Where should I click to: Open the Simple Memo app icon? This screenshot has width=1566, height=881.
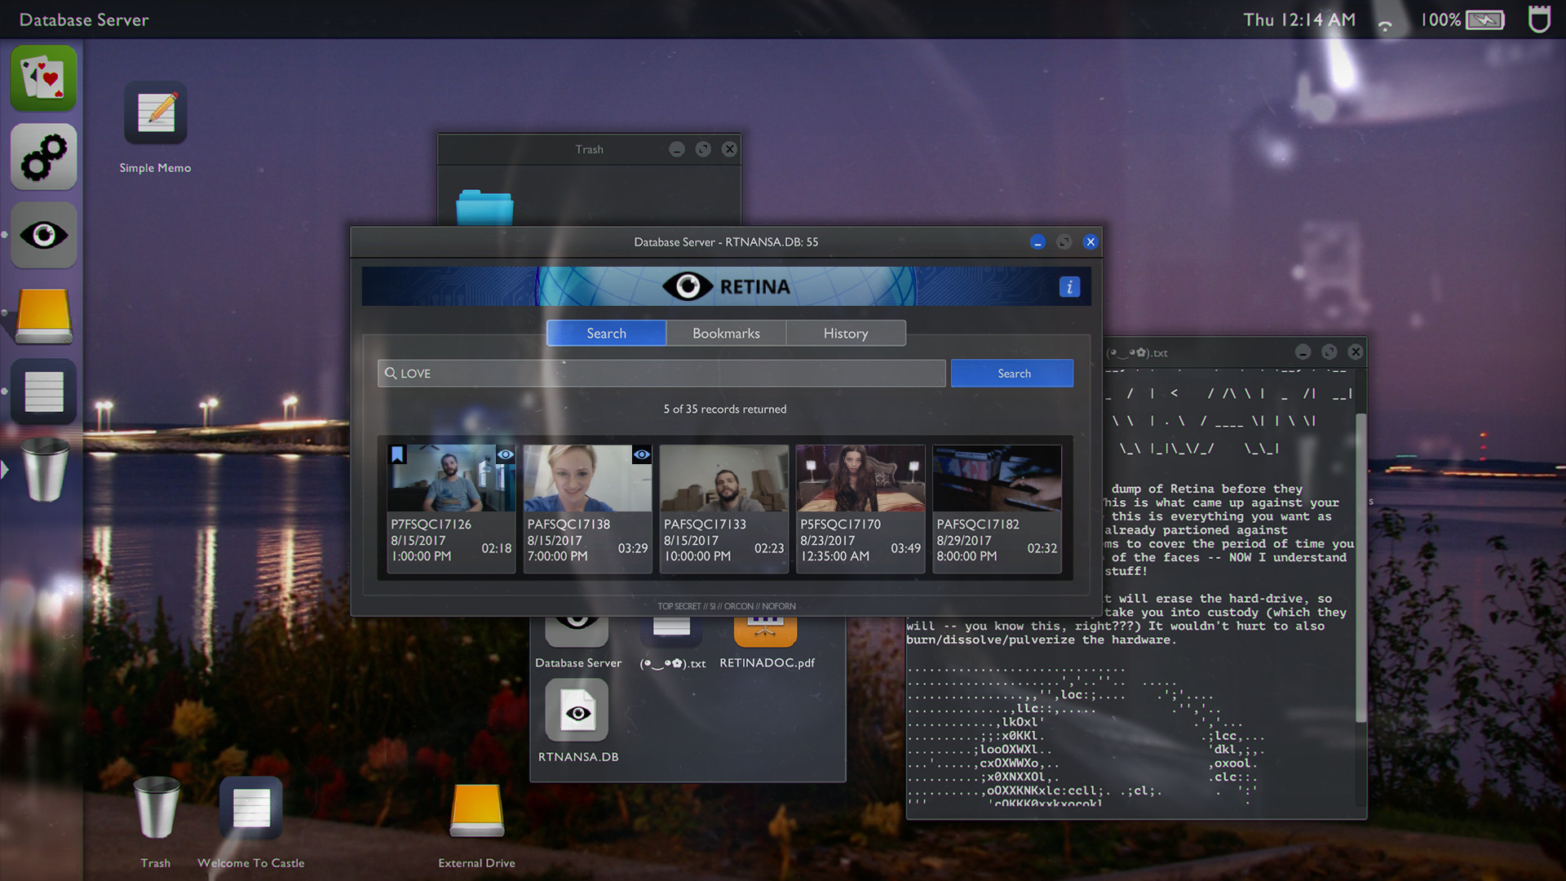pyautogui.click(x=154, y=115)
